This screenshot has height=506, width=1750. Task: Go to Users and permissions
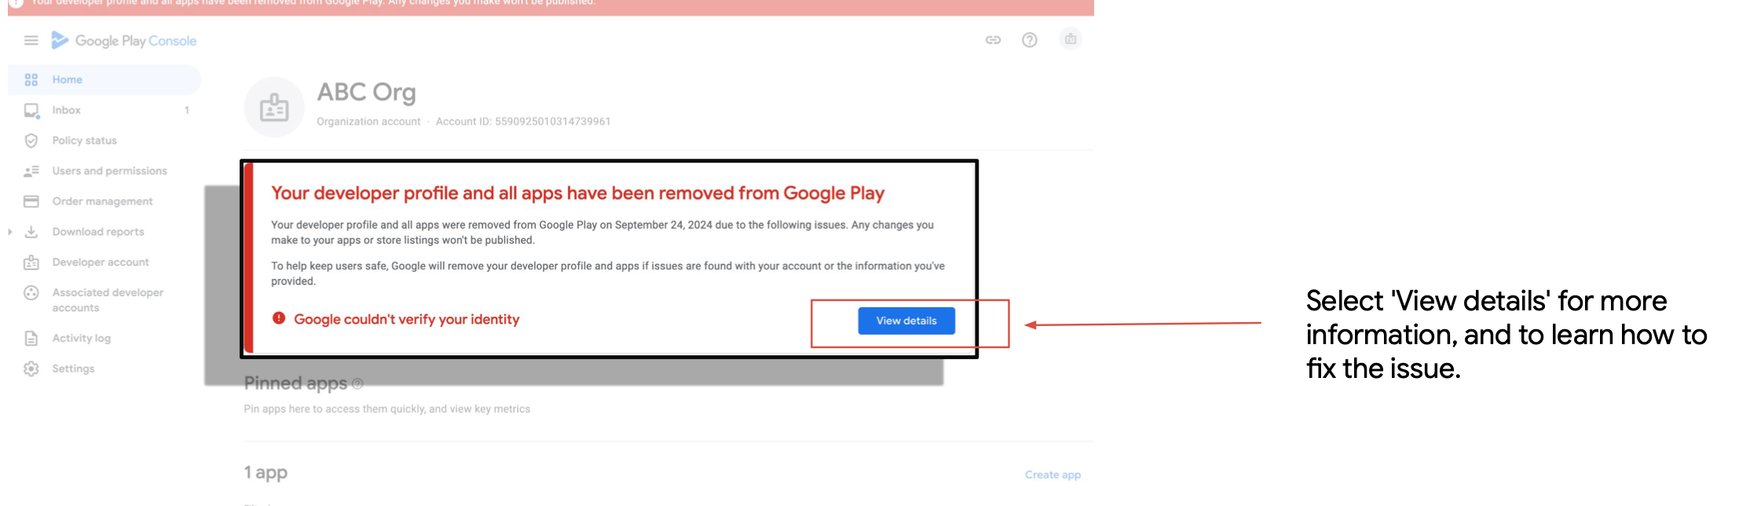coord(109,170)
